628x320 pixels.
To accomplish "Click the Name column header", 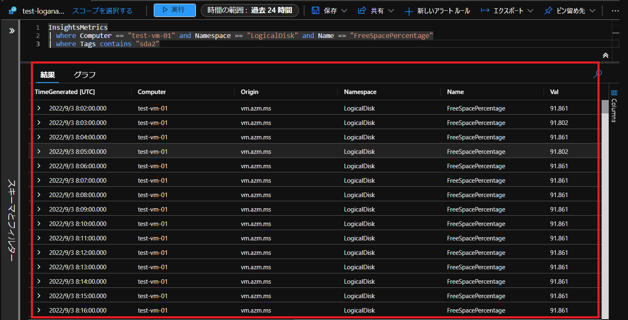I will (455, 92).
